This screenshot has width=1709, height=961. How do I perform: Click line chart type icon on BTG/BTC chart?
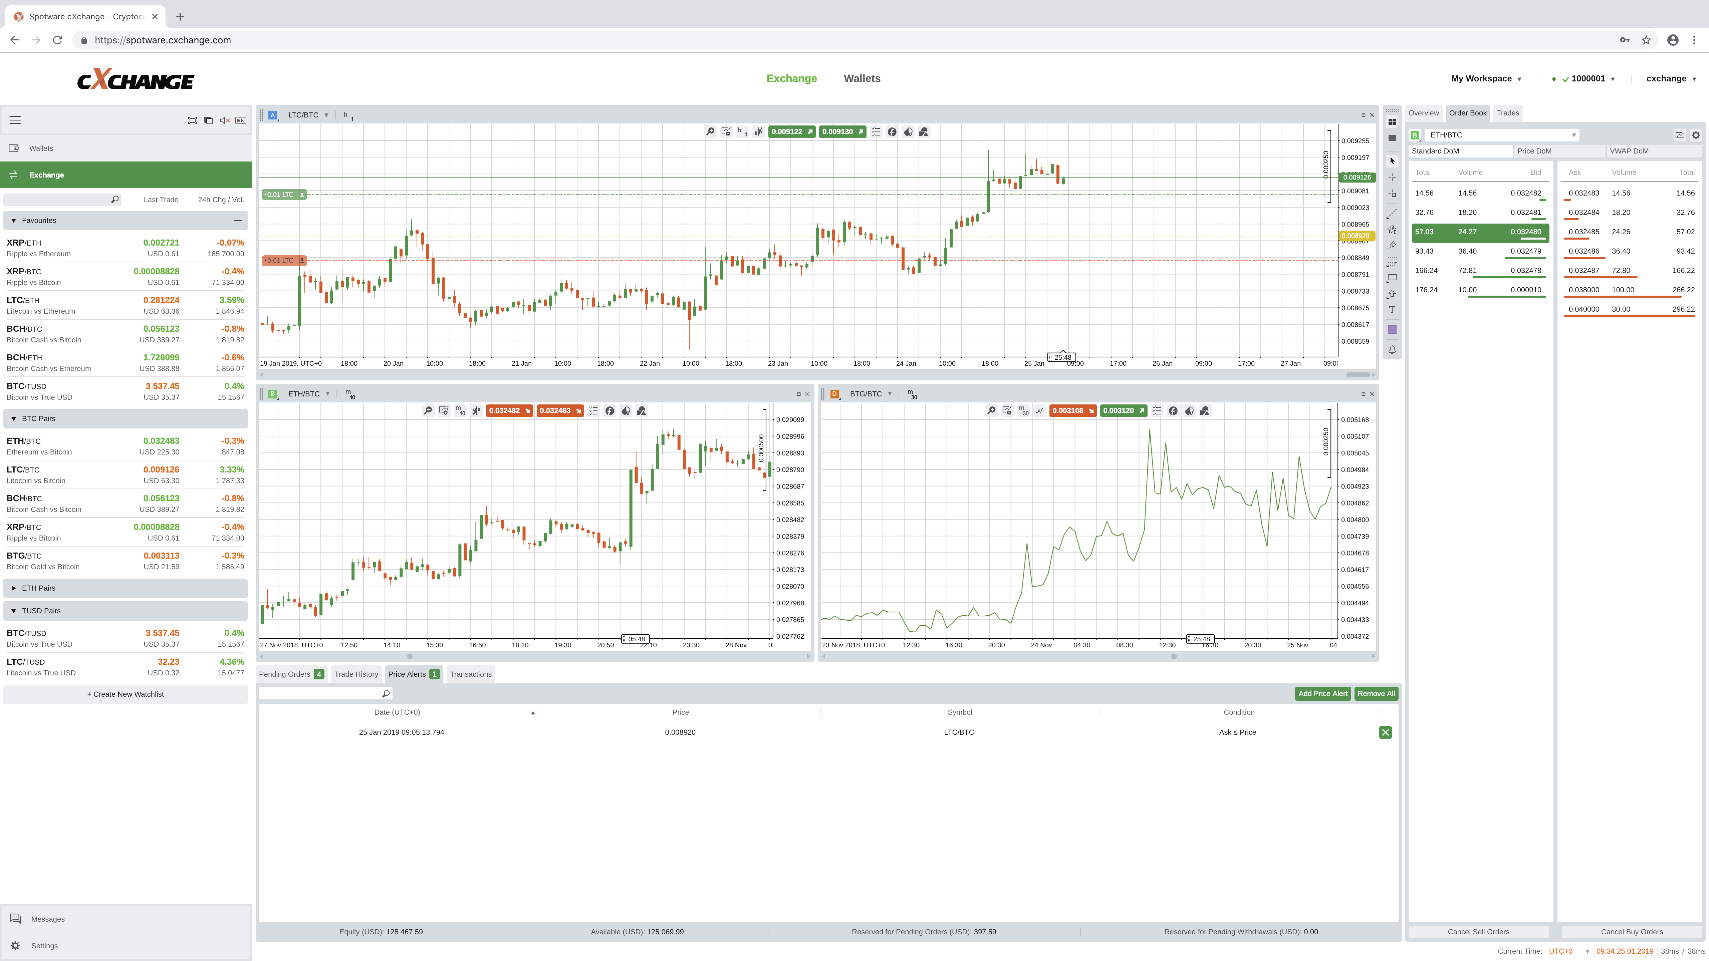(x=1040, y=411)
